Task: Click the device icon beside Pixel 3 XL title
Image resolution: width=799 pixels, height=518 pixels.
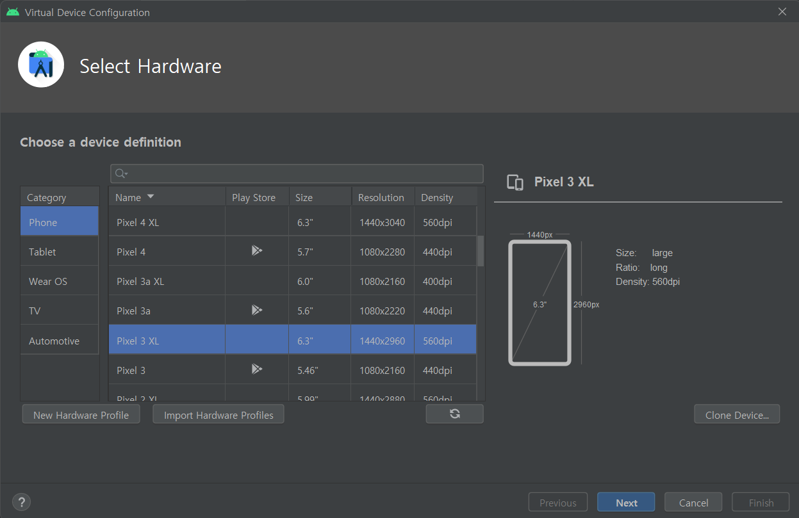Action: point(515,182)
